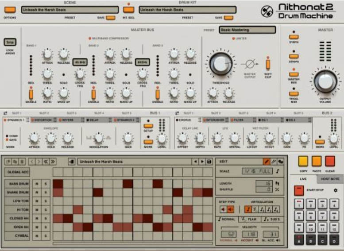Switch to the Host Note tab
The image size is (344, 251).
[x=330, y=179]
